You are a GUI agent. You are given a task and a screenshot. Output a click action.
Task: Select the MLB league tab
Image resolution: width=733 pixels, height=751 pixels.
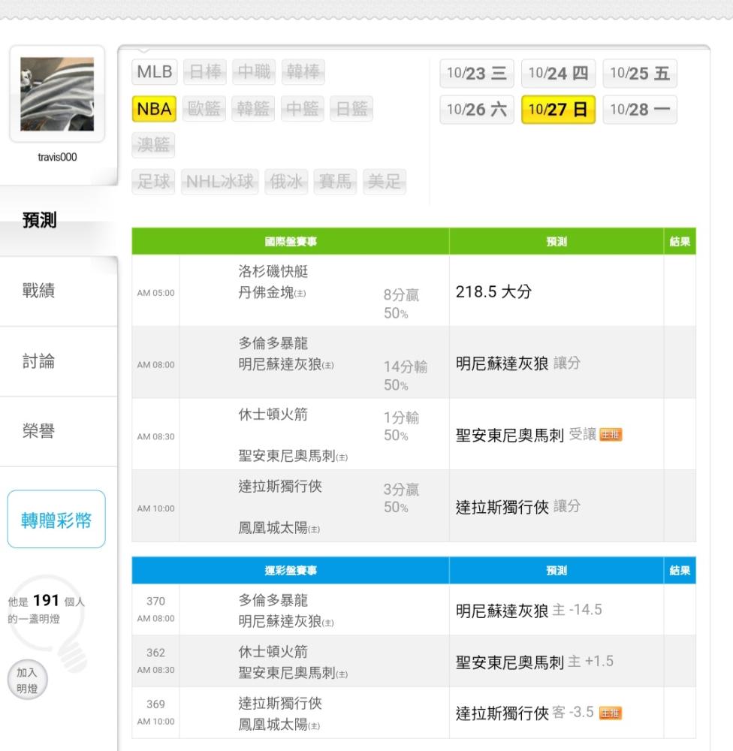coord(155,73)
